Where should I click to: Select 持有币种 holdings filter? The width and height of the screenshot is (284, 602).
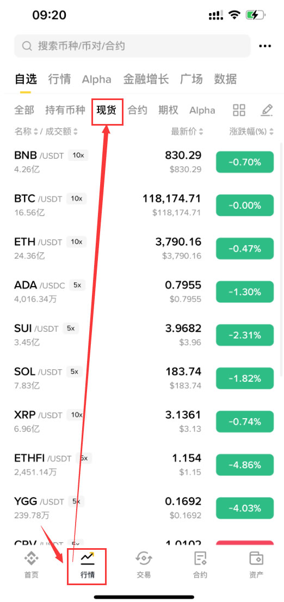click(x=65, y=110)
